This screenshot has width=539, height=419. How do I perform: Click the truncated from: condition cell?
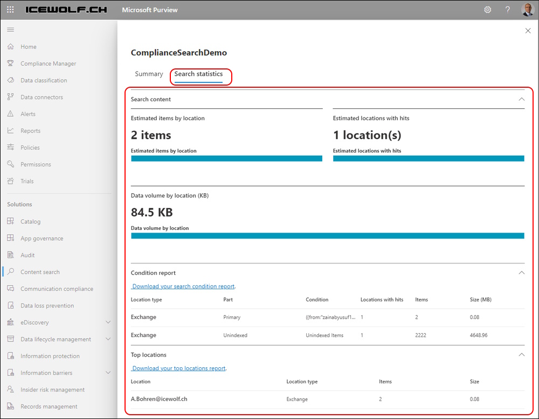click(331, 317)
